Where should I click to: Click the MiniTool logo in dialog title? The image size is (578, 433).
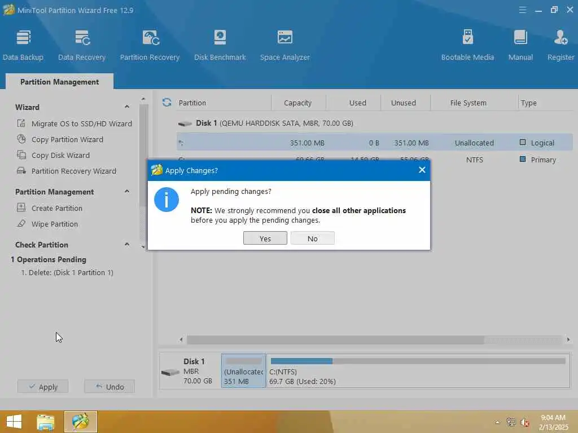click(x=157, y=170)
